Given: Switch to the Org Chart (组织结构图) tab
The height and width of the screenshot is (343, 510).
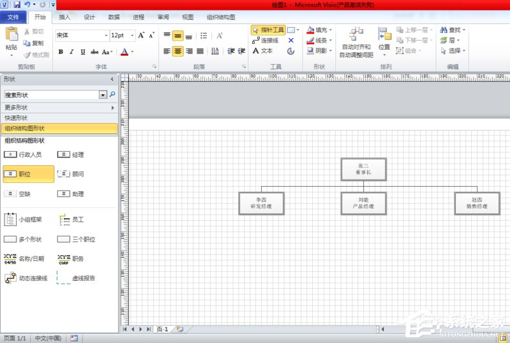Looking at the screenshot, I should (221, 17).
